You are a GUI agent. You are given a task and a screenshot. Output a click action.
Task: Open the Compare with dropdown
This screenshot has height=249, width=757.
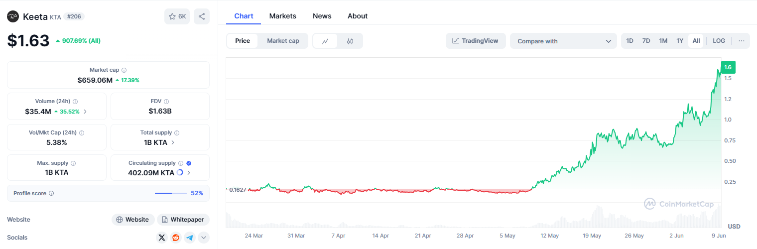coord(563,41)
